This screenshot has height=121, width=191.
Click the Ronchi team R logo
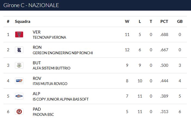coord(19,50)
